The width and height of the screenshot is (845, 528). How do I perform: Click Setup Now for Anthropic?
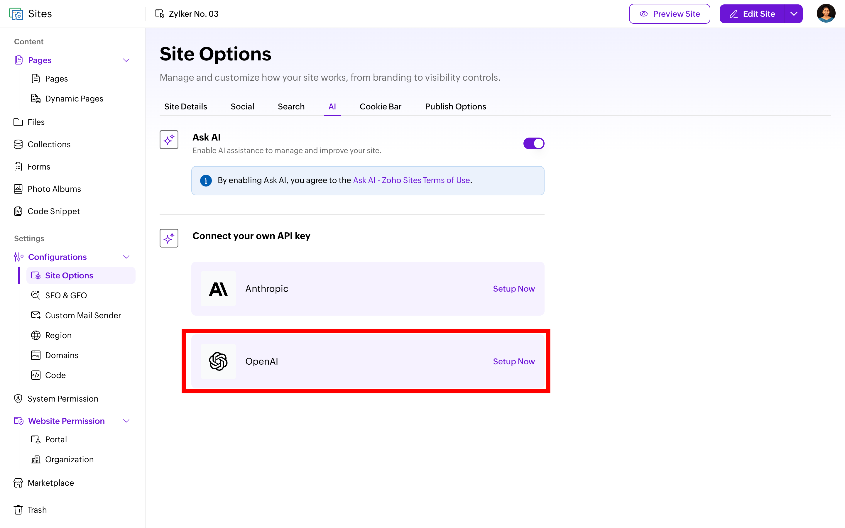[x=514, y=289]
